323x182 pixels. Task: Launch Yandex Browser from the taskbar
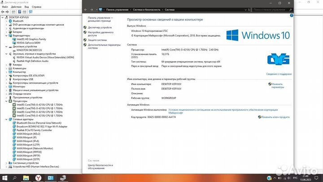pyautogui.click(x=38, y=178)
